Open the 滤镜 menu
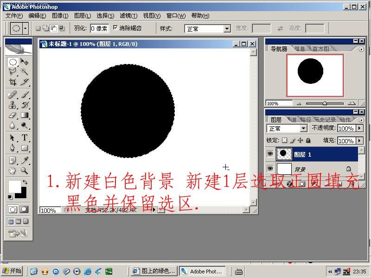This screenshot has width=371, height=278. coord(128,16)
